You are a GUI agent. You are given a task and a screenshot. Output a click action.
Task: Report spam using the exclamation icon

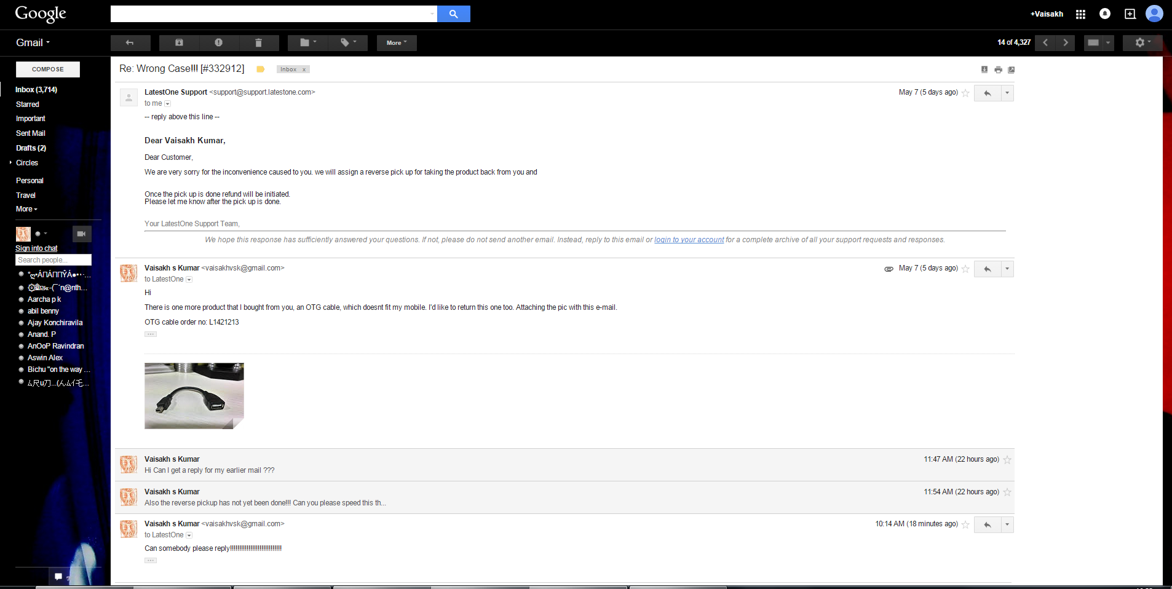click(x=219, y=42)
